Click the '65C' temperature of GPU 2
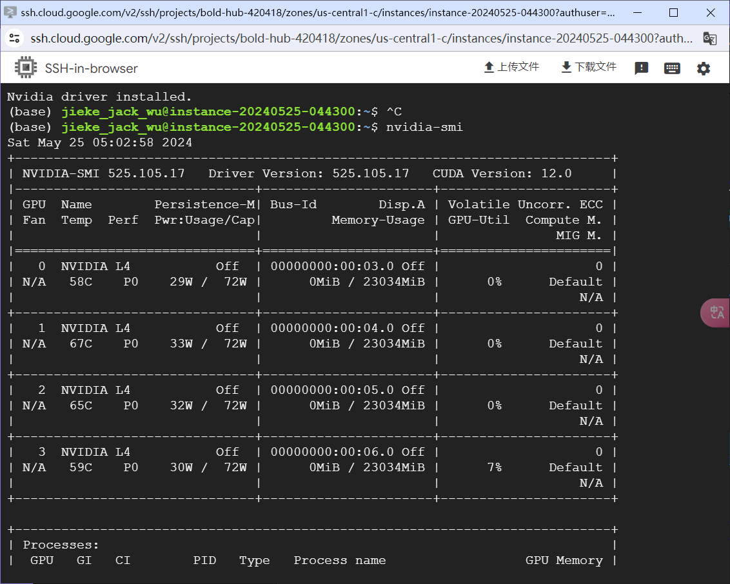The height and width of the screenshot is (584, 730). (81, 405)
